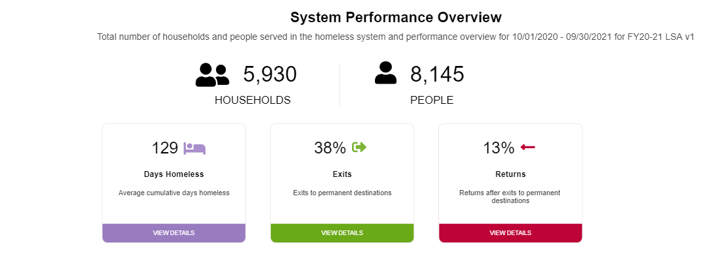The height and width of the screenshot is (254, 706).
Task: Select the 5,930 households count
Action: (x=270, y=74)
